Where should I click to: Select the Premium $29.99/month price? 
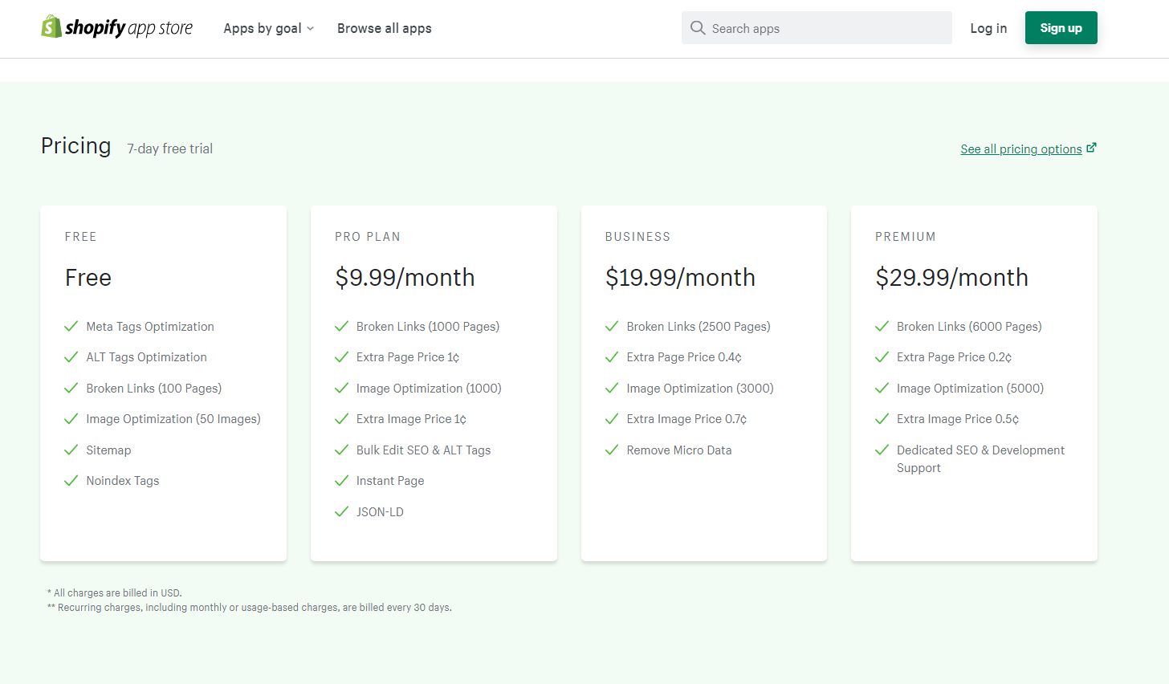[951, 278]
